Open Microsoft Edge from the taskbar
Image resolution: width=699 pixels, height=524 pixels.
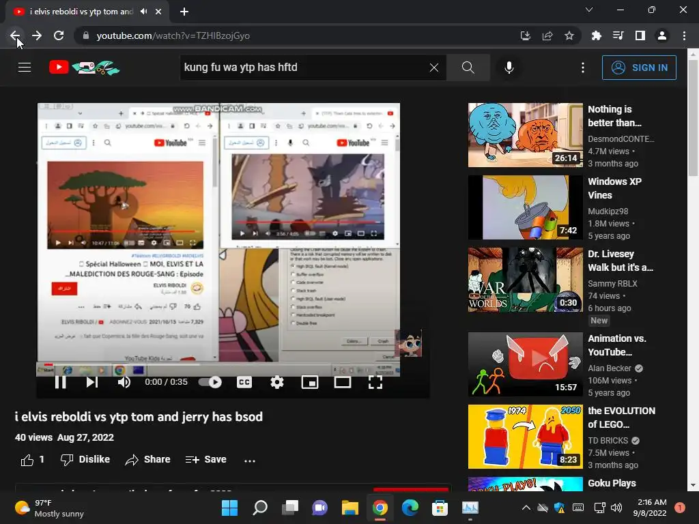410,508
